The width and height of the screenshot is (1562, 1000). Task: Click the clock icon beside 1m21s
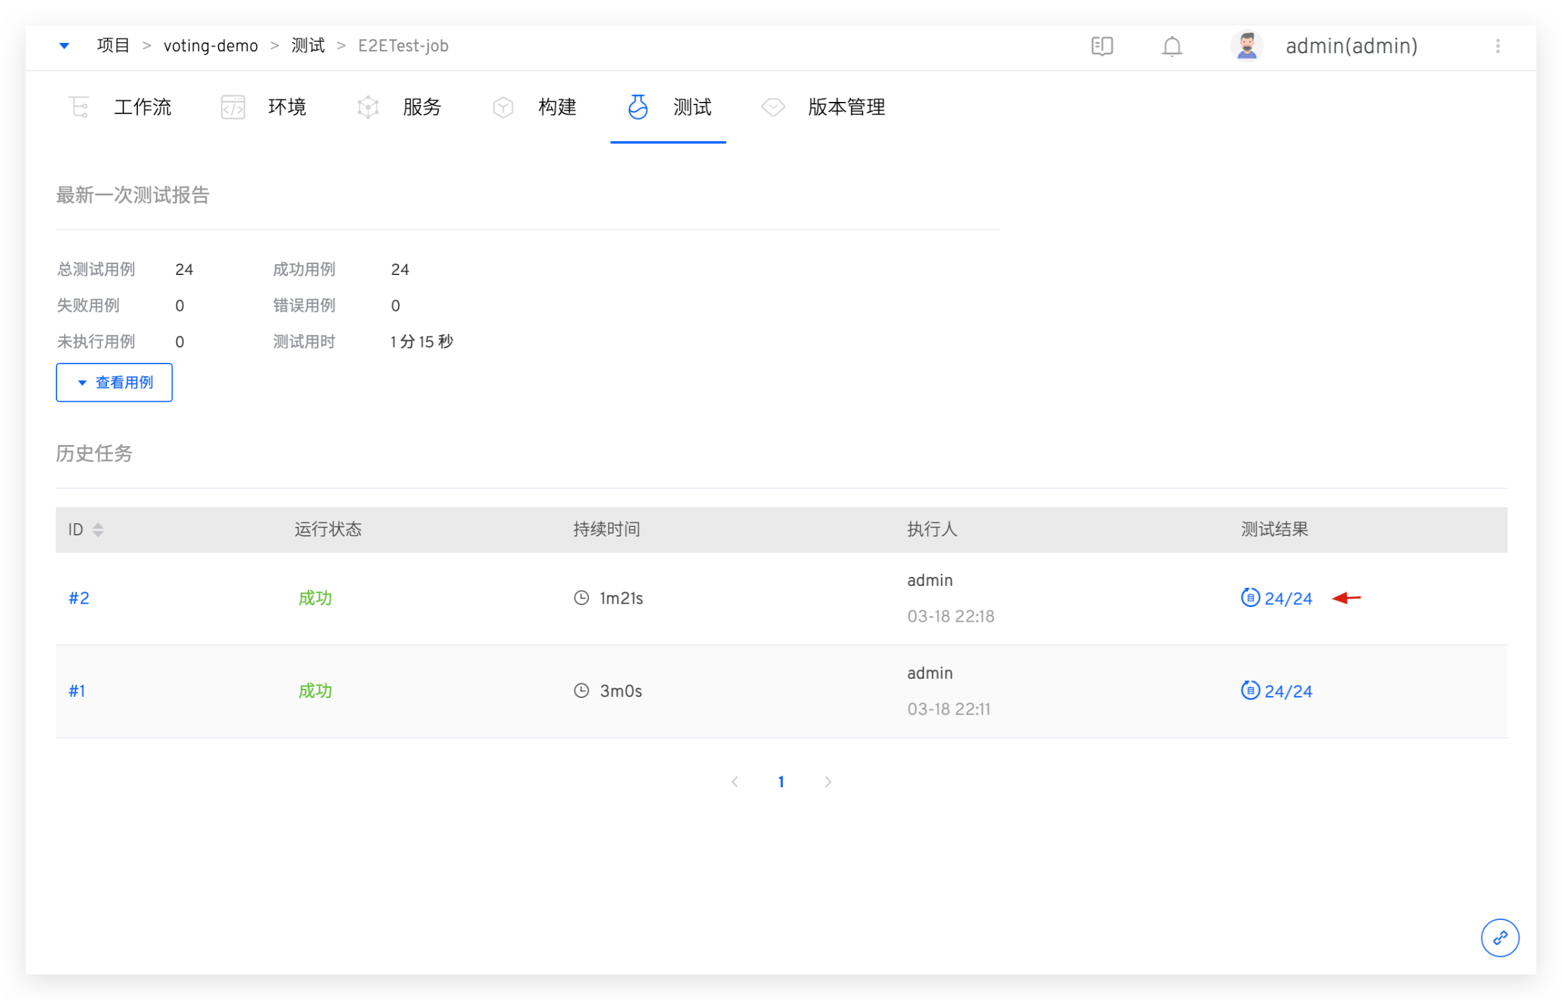(x=581, y=598)
